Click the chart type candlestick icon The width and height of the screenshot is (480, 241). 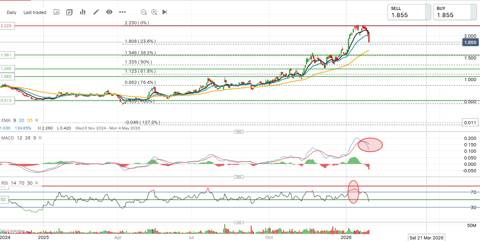coord(69,12)
